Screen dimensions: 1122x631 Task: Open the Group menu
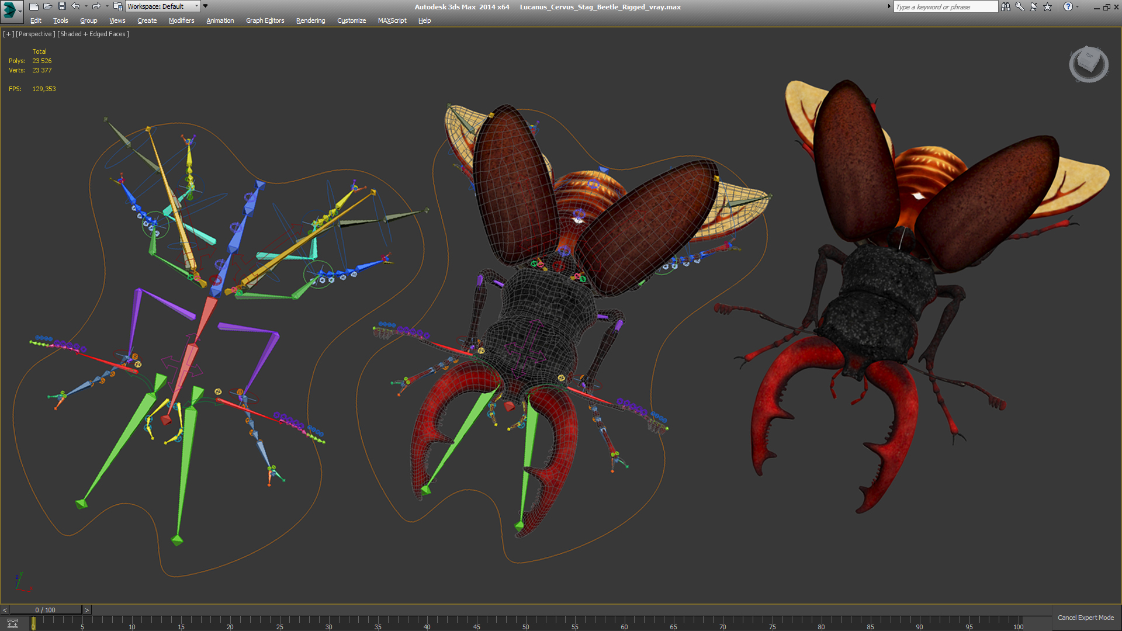pyautogui.click(x=89, y=20)
